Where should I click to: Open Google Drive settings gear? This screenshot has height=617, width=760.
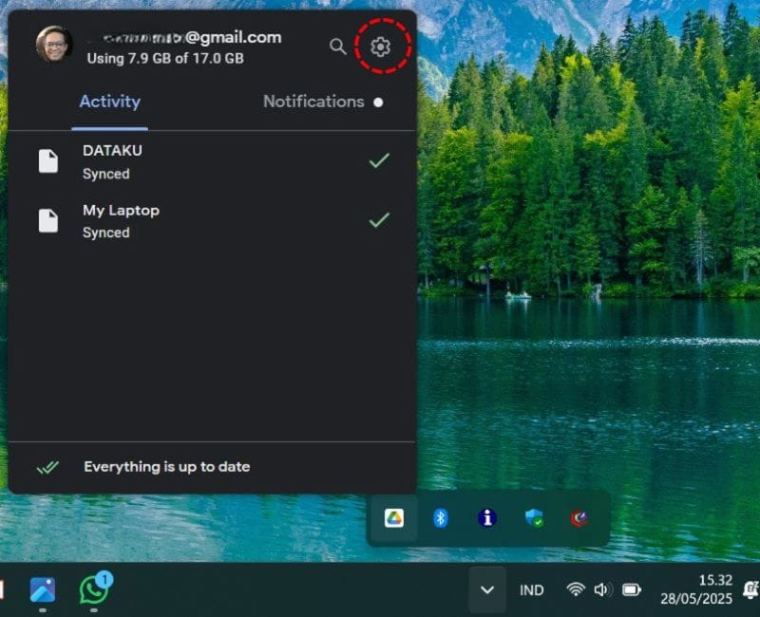(x=381, y=46)
